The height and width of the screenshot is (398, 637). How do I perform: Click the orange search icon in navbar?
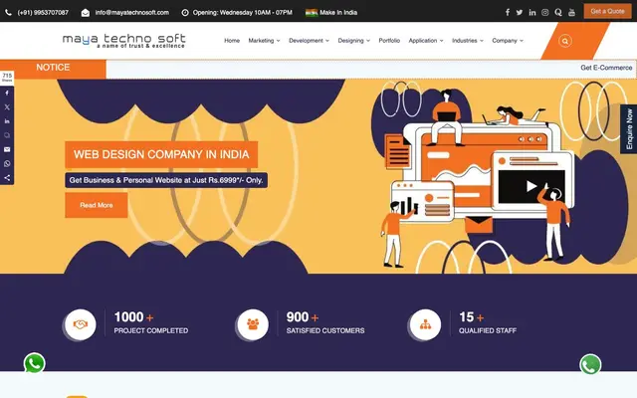click(x=565, y=41)
